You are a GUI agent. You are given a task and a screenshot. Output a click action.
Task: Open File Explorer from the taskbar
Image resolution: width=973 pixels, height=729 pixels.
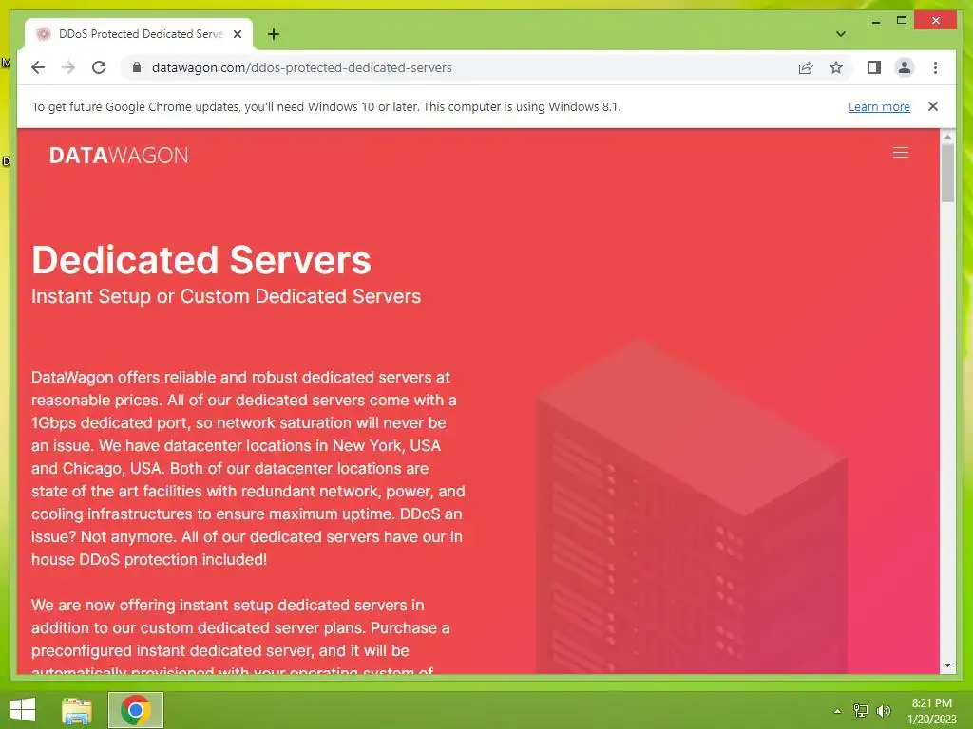(77, 710)
